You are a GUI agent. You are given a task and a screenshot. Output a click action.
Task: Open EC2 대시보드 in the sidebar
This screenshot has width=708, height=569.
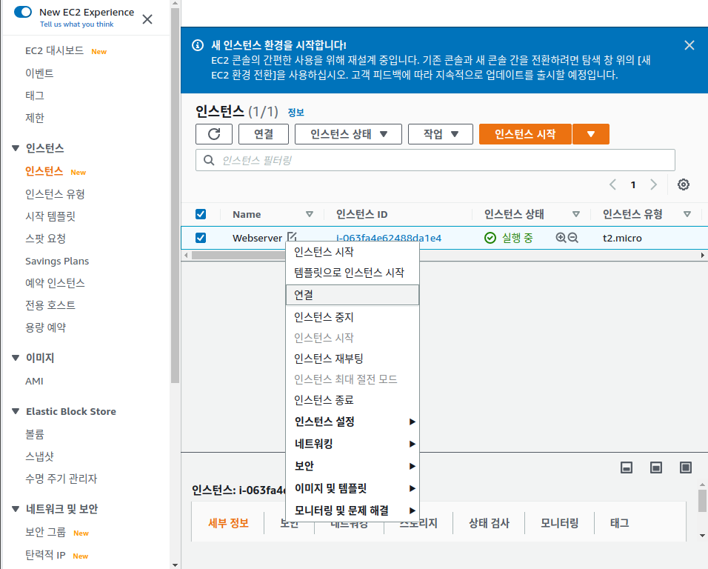pyautogui.click(x=55, y=50)
